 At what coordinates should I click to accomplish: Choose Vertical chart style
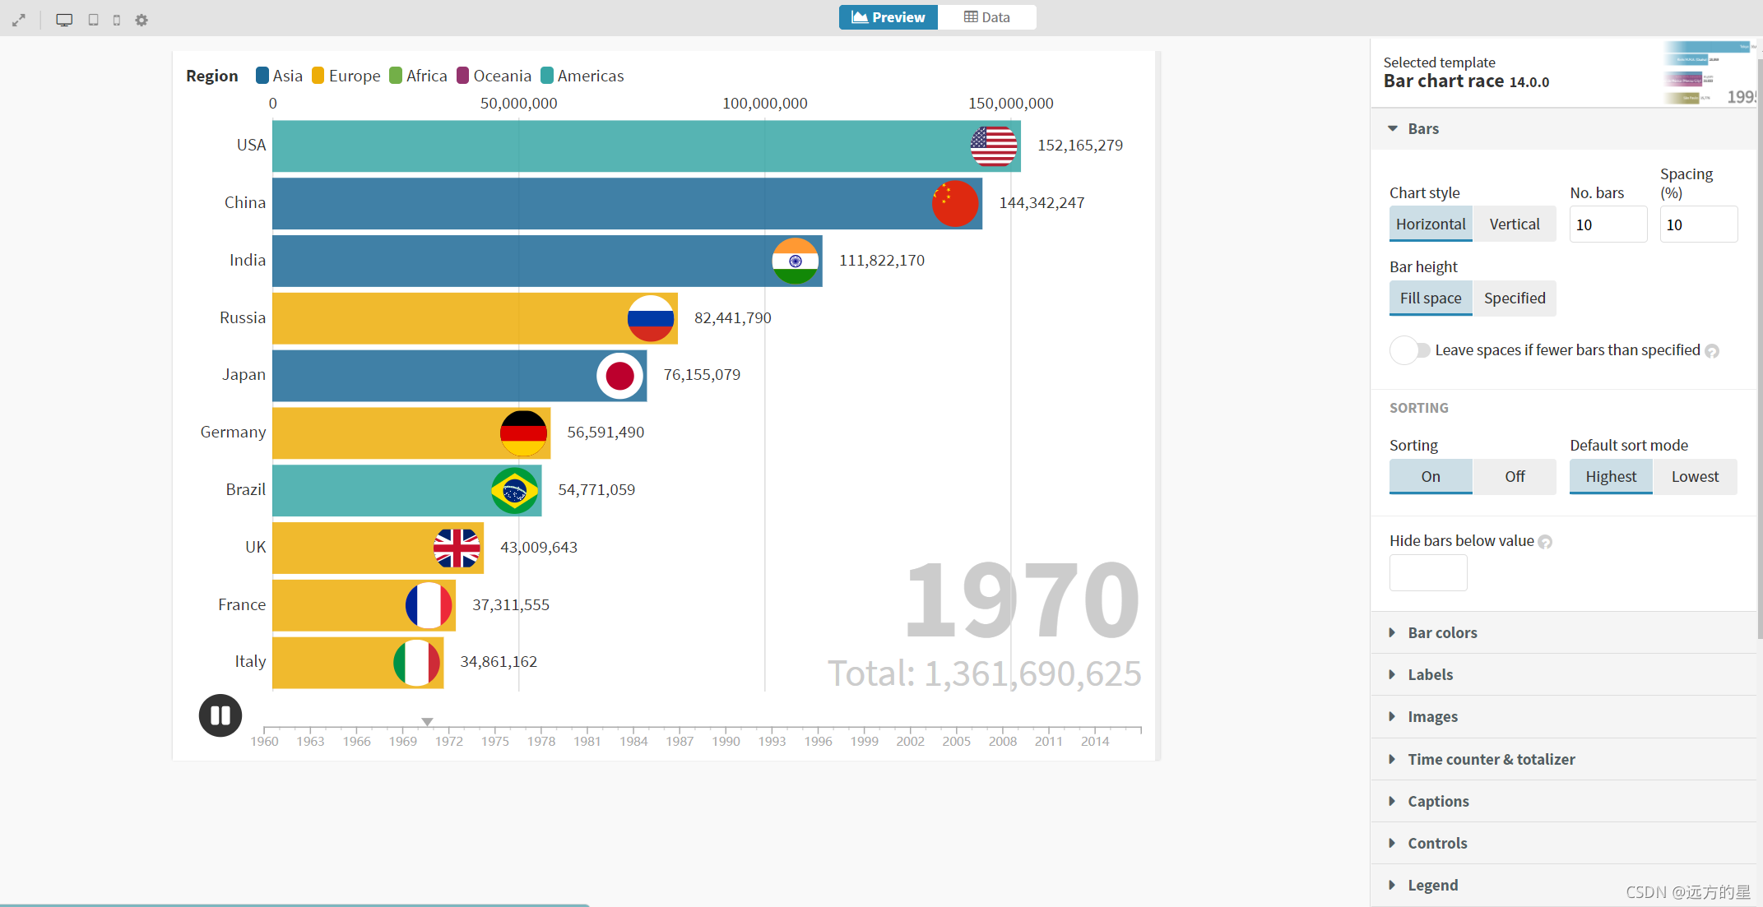point(1514,224)
